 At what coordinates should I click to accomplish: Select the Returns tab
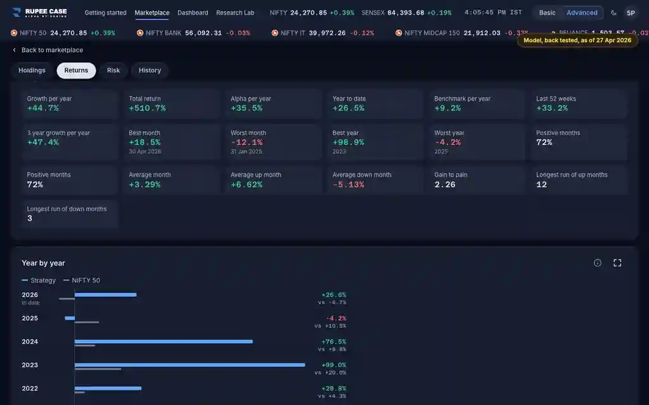[76, 70]
